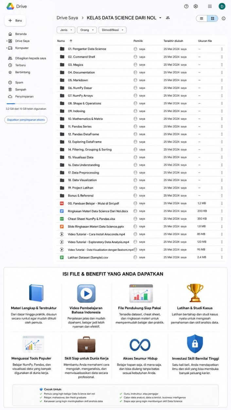Click the Baru new button
Image resolution: width=231 pixels, height=410 pixels.
click(x=15, y=20)
